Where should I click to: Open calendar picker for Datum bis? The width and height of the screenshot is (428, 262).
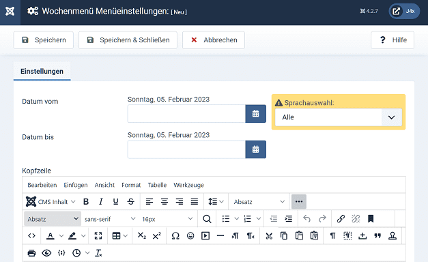(256, 149)
